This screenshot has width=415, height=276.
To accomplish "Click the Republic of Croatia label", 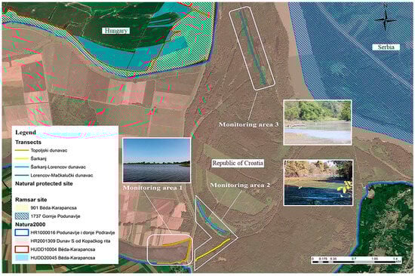I will click(x=238, y=163).
